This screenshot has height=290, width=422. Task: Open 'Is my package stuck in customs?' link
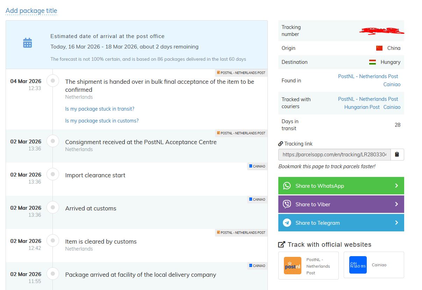pos(102,121)
